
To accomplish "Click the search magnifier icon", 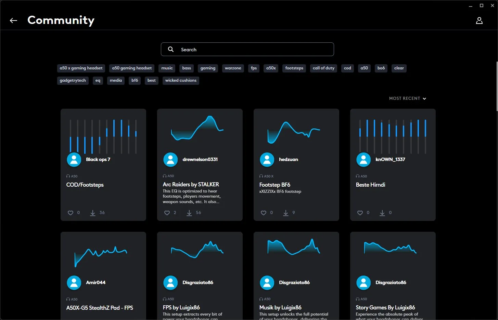I will [x=171, y=49].
